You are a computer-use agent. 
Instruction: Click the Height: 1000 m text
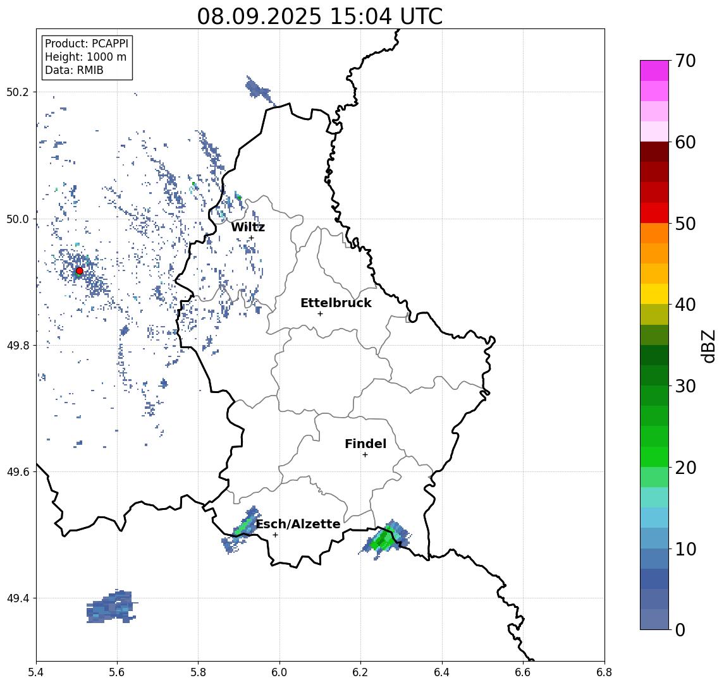(85, 57)
